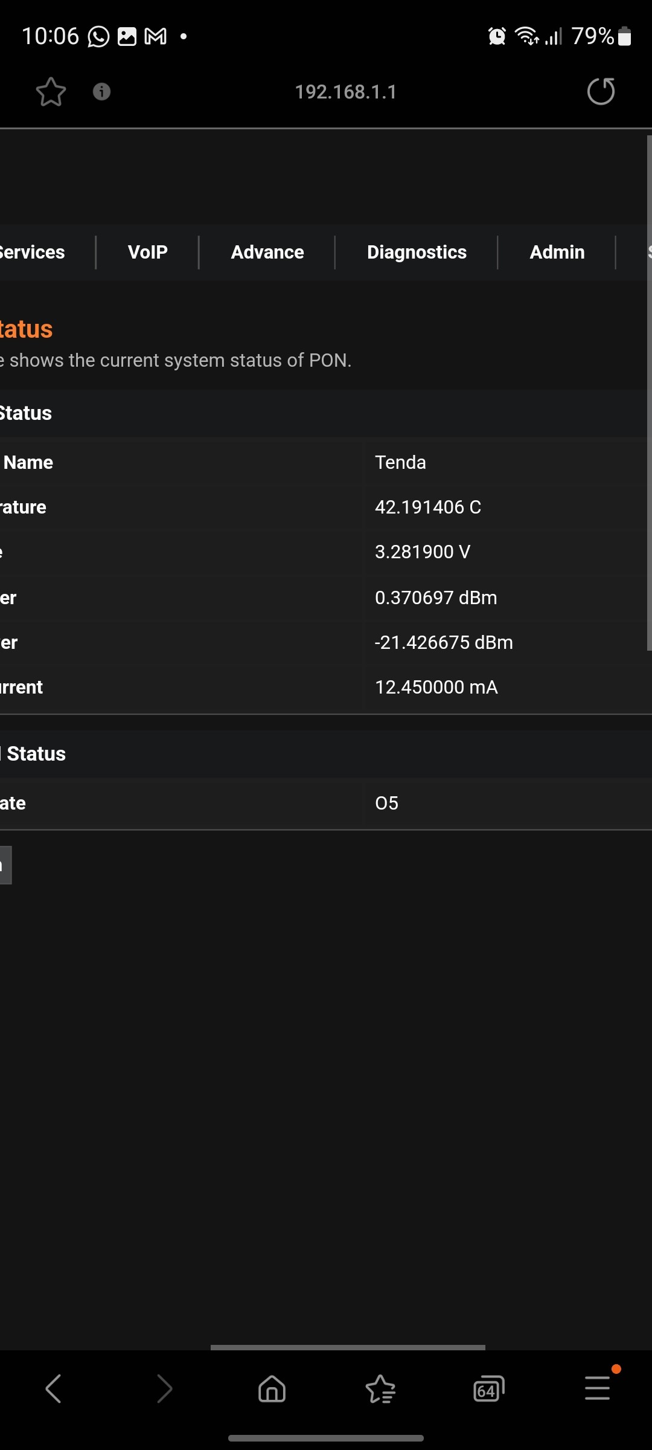Go back with the browser back arrow
The image size is (652, 1450).
click(x=54, y=1388)
